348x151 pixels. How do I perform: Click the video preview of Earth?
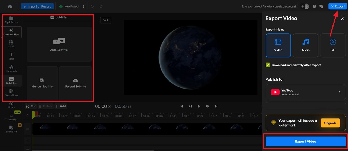[x=191, y=57]
